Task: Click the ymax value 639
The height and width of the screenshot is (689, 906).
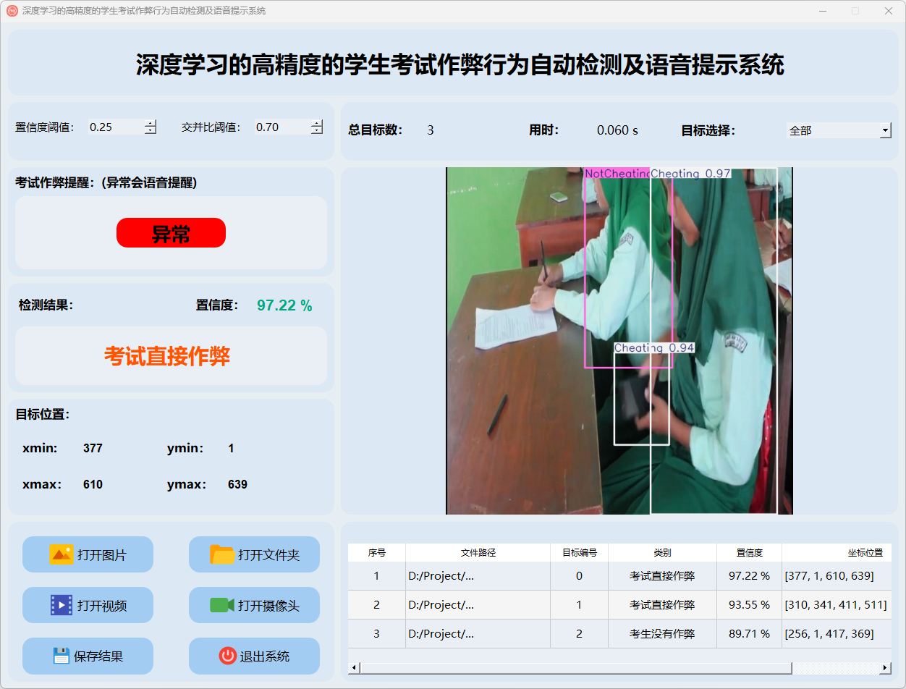Action: point(237,484)
